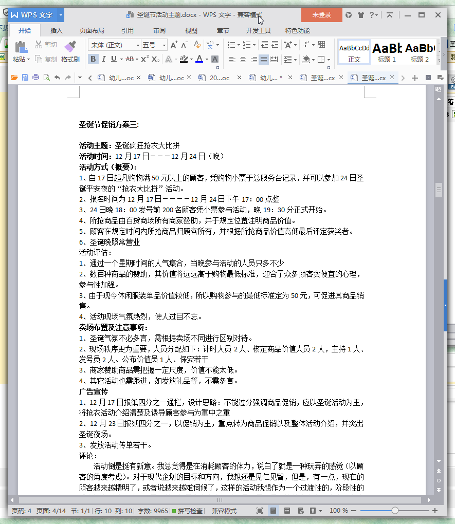Open bullet list dropdown arrow
Image resolution: width=455 pixels, height=524 pixels.
pyautogui.click(x=239, y=45)
